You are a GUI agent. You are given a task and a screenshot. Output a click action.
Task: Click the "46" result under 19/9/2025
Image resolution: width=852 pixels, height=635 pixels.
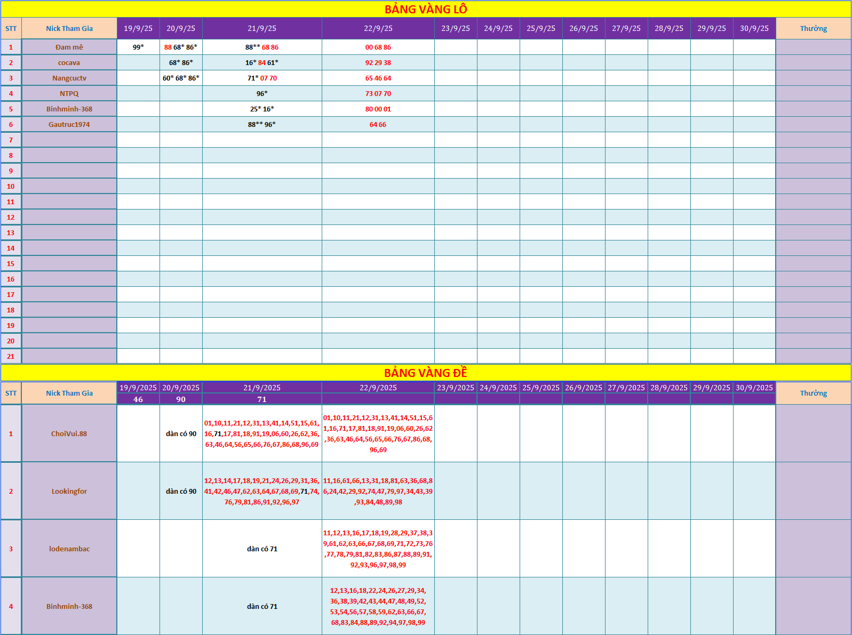click(138, 399)
